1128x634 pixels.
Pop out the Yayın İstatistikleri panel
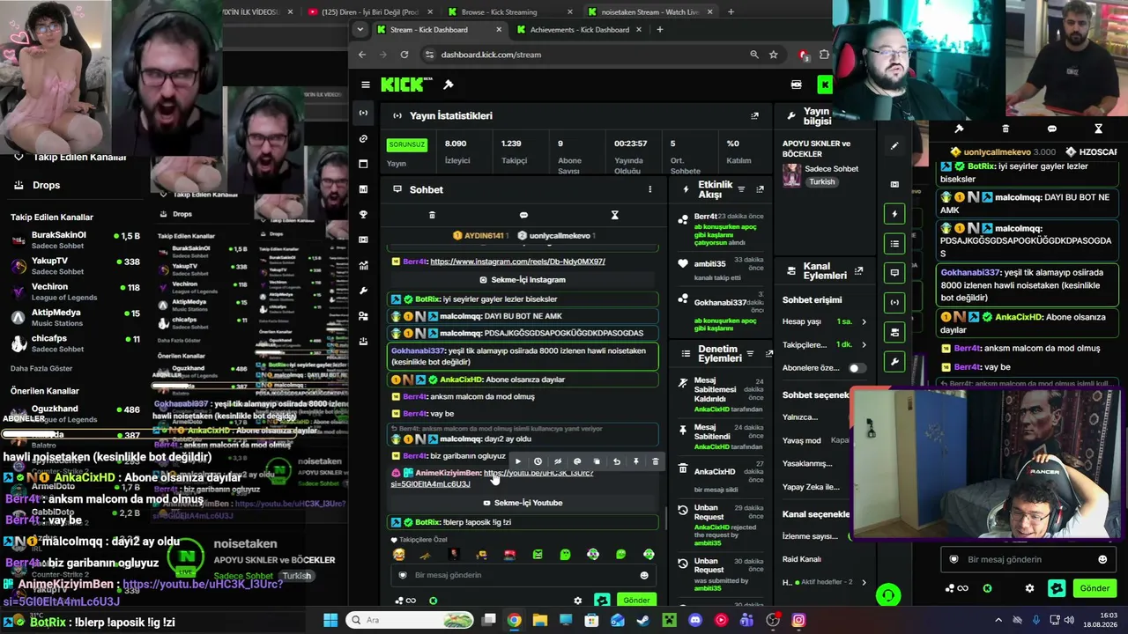tap(754, 115)
